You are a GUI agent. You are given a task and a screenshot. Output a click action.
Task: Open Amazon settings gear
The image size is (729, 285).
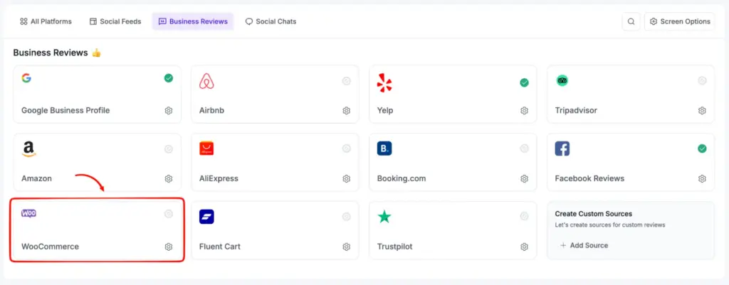coord(169,178)
